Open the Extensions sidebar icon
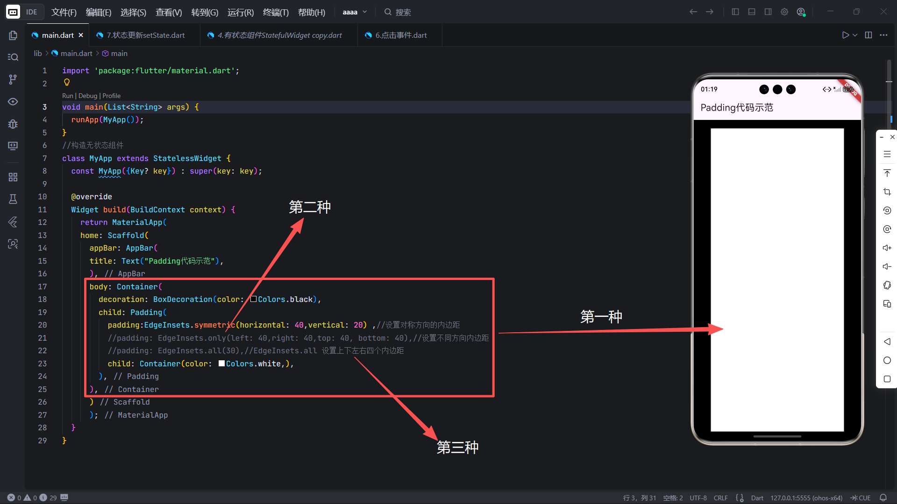The height and width of the screenshot is (504, 897). point(13,177)
